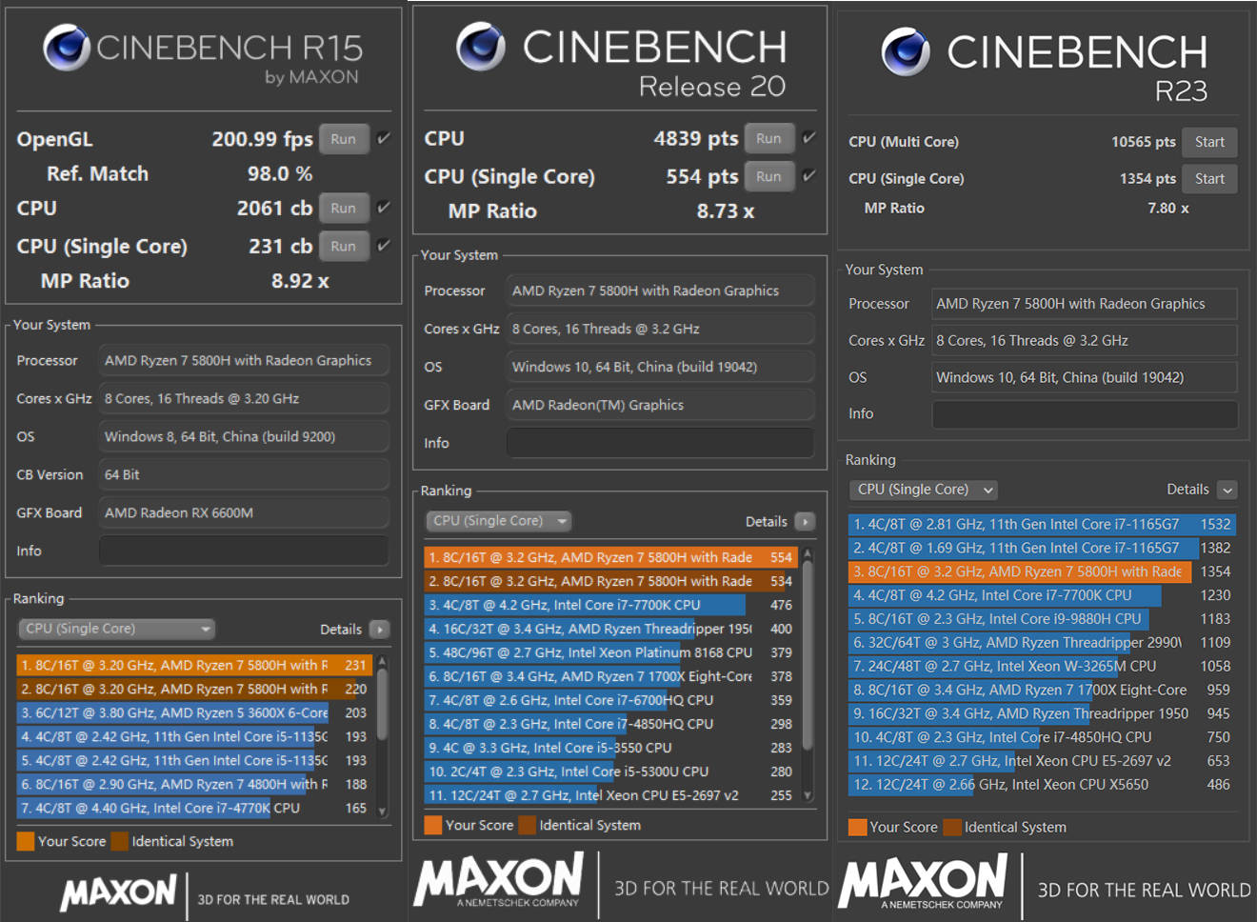
Task: Expand Details arrow in Cinebench Release 20 ranking
Action: (806, 522)
